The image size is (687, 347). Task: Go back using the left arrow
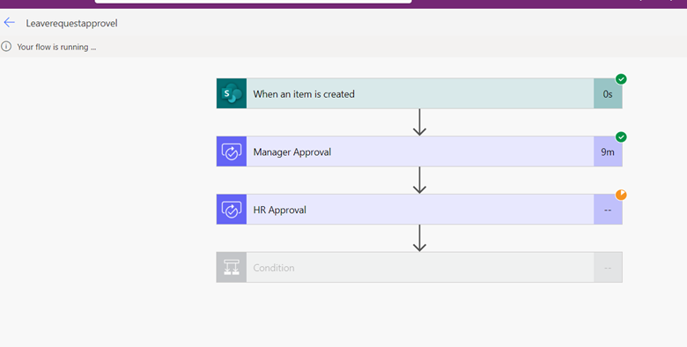9,23
